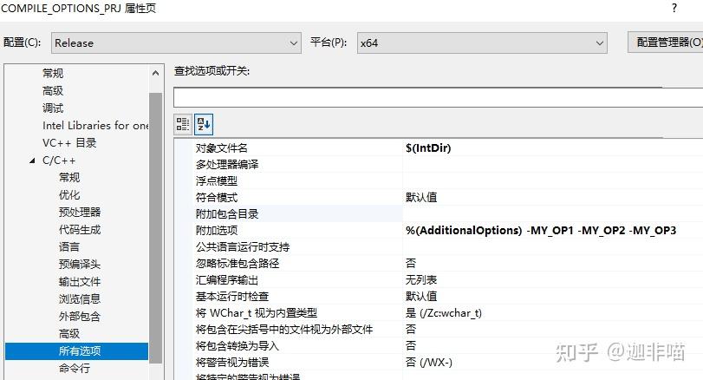Click 否 value of 将包含在尖括号中的文件视为外部文件

coord(411,330)
